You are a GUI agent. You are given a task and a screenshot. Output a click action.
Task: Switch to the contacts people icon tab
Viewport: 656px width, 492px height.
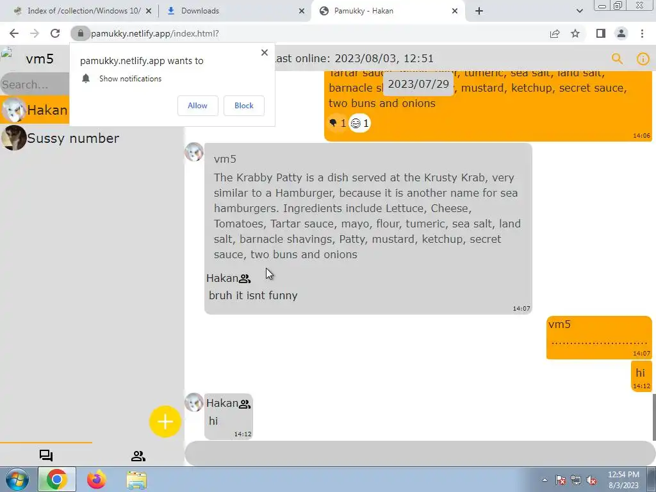(138, 455)
